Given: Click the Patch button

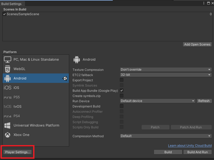Looking at the screenshot, I should click(155, 127).
